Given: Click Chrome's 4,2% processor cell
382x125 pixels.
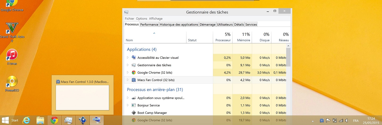Looking at the screenshot, I should tap(223, 72).
